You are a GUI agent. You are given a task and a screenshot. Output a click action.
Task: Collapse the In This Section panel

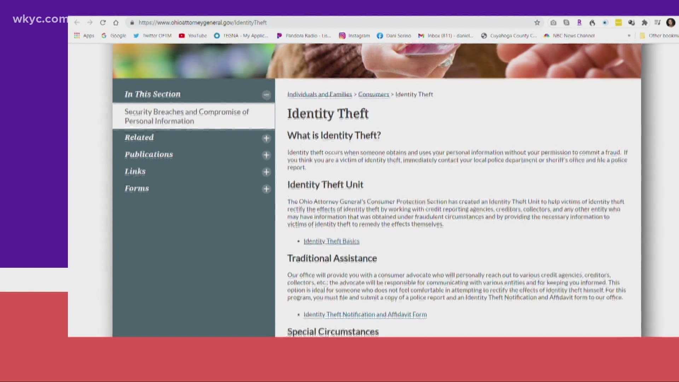[266, 95]
